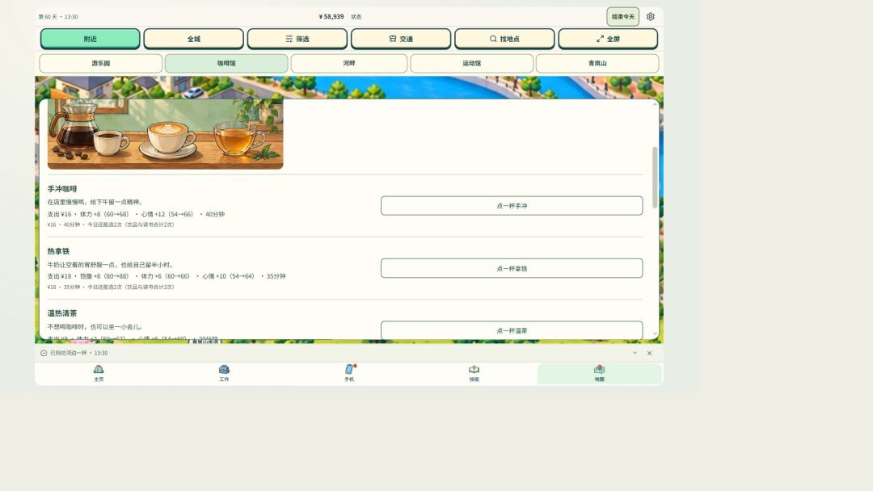
Task: Switch to the 全城 citywide view
Action: click(194, 39)
